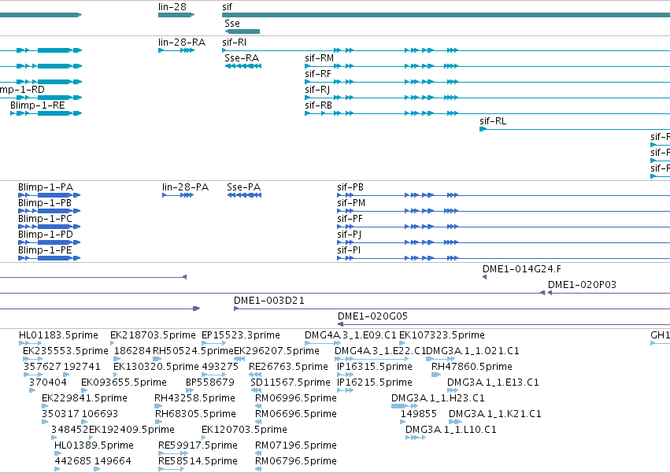Click EST RE58514.5prime

(172, 469)
